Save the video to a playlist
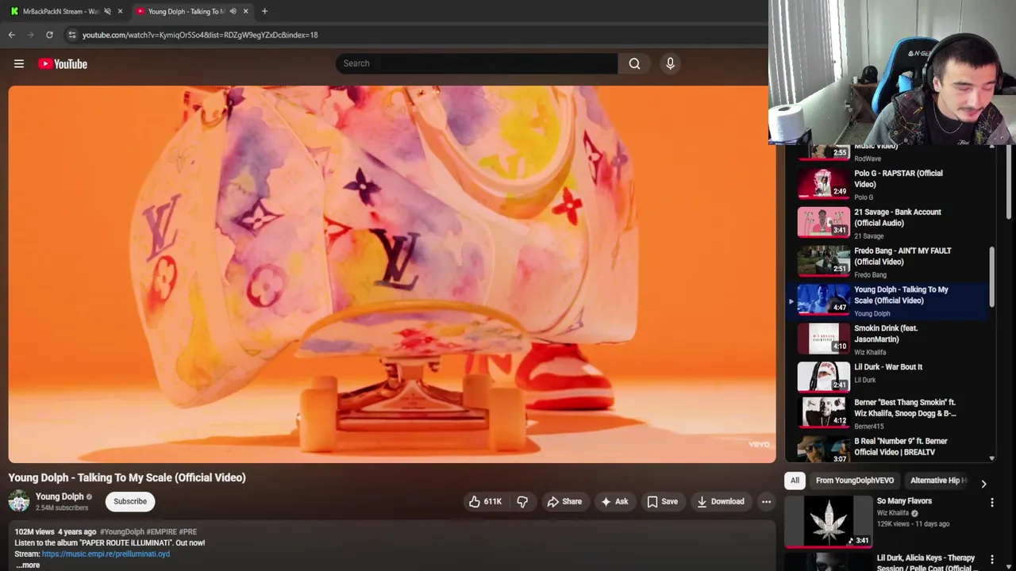Screen dimensions: 1016x571 click(662, 501)
